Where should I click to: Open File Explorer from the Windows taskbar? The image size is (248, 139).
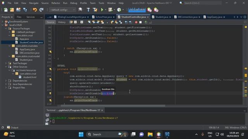[150, 134]
